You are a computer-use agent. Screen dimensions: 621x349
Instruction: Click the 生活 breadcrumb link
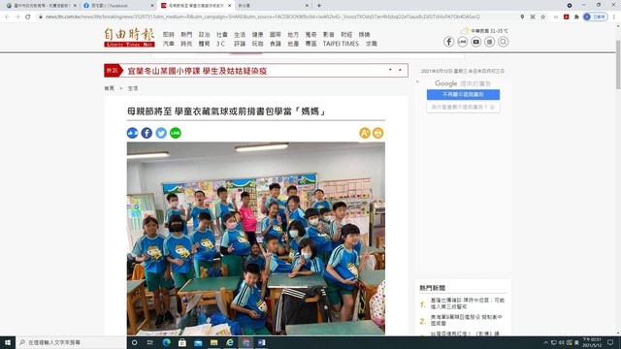(133, 88)
